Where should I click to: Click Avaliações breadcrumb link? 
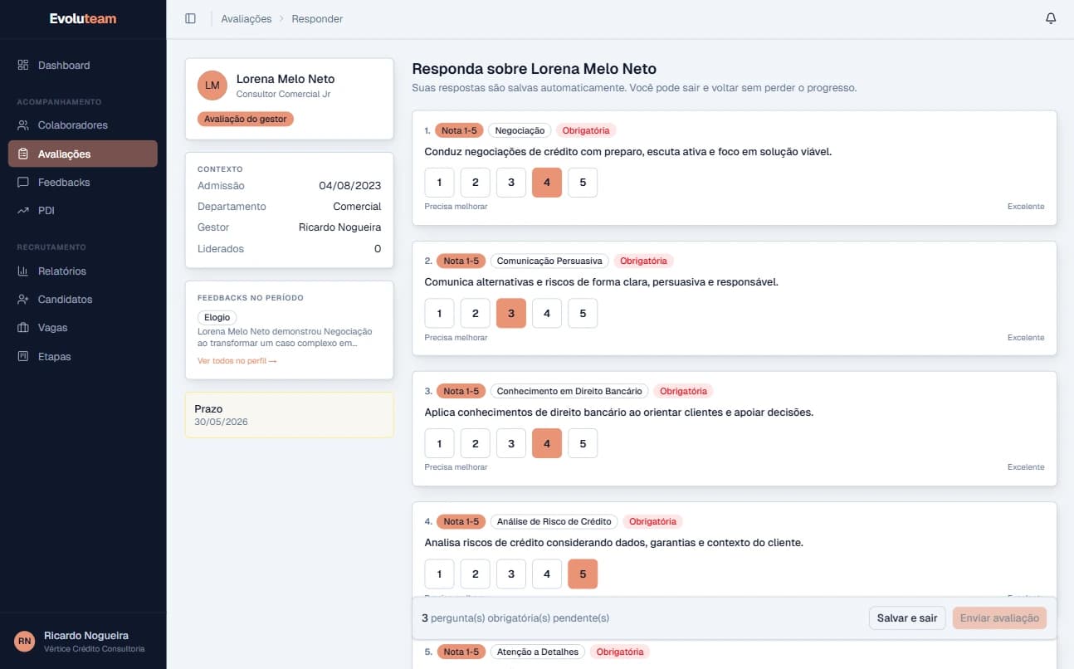(247, 18)
